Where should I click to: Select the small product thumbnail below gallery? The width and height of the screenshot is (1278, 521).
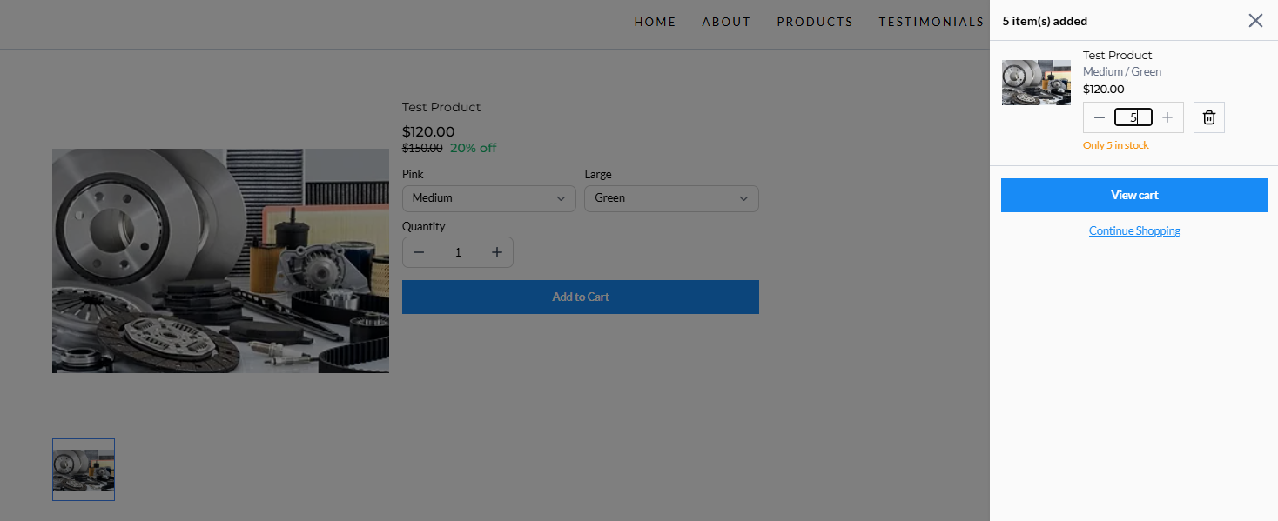click(x=84, y=470)
